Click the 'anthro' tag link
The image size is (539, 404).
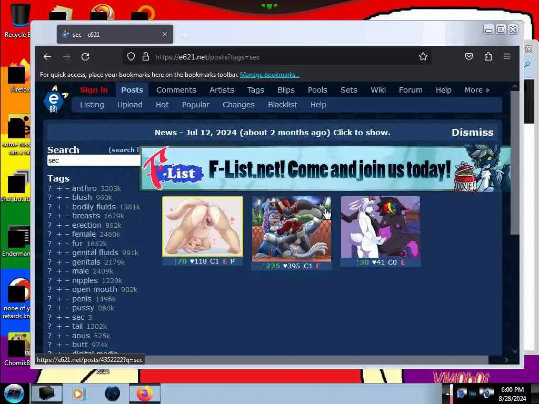click(x=84, y=188)
